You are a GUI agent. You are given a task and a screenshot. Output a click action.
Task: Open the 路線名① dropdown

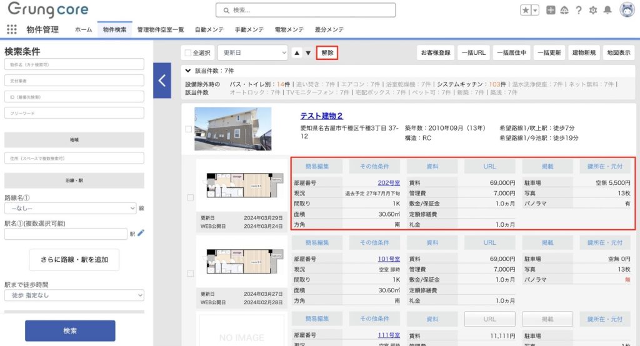(70, 208)
